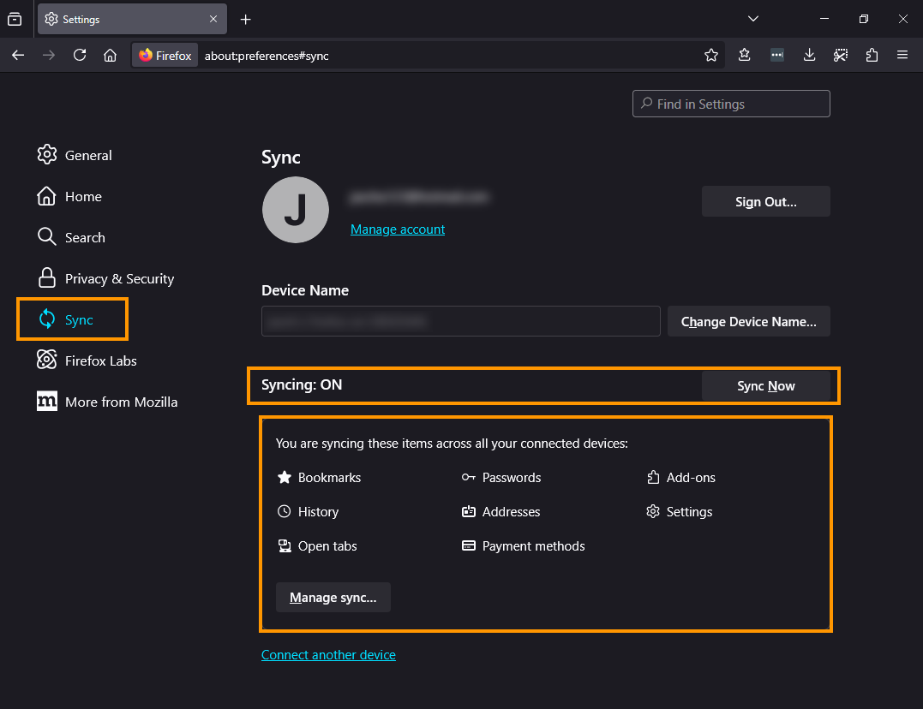Bookmark this page with star icon
Image resolution: width=923 pixels, height=709 pixels.
pyautogui.click(x=711, y=56)
